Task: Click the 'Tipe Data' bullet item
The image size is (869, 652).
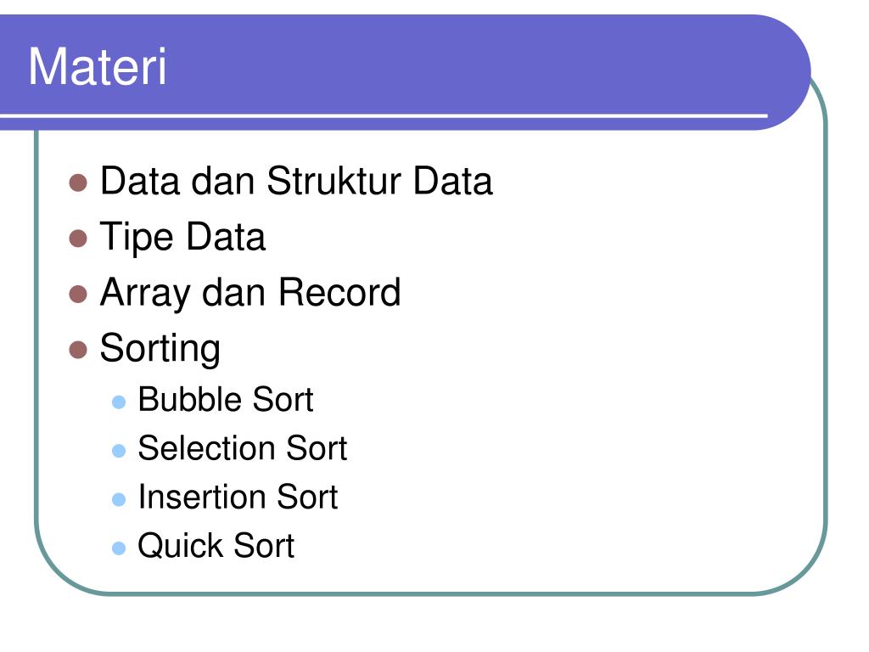Action: pyautogui.click(x=182, y=238)
